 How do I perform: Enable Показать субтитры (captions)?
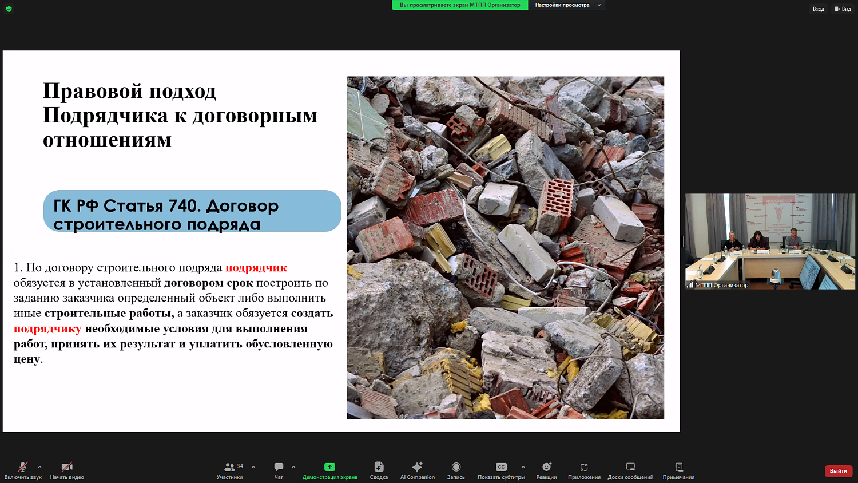tap(502, 470)
